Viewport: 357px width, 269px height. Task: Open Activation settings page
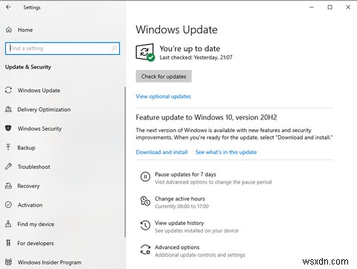[30, 205]
